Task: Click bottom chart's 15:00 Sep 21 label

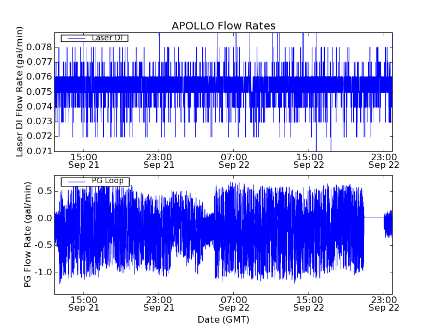Action: coord(83,304)
